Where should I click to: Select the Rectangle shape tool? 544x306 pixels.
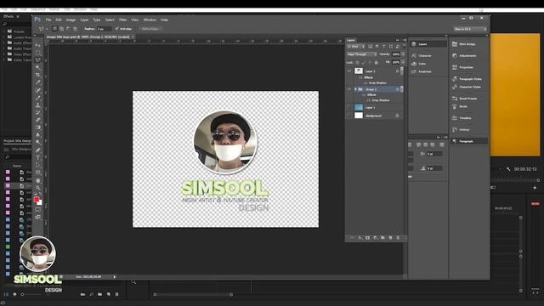pos(37,173)
